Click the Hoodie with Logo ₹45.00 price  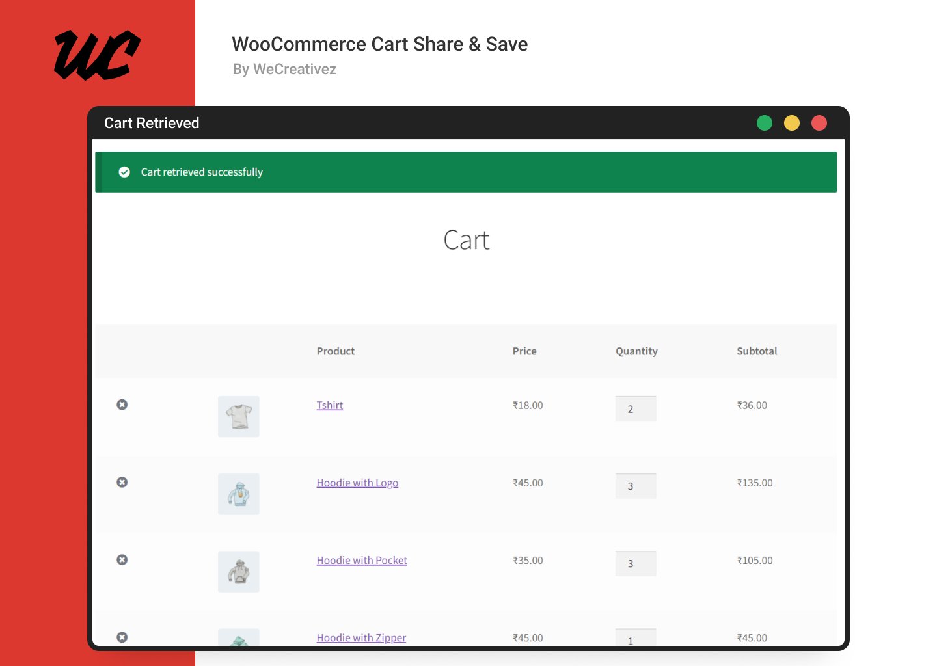pos(528,483)
